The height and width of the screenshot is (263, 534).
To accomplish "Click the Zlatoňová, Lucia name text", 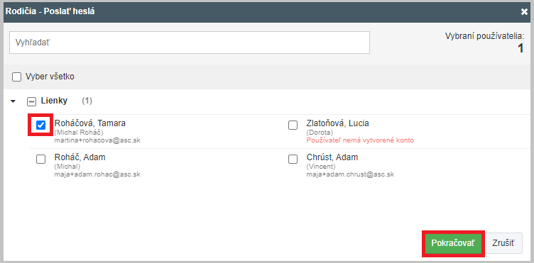I will (337, 123).
